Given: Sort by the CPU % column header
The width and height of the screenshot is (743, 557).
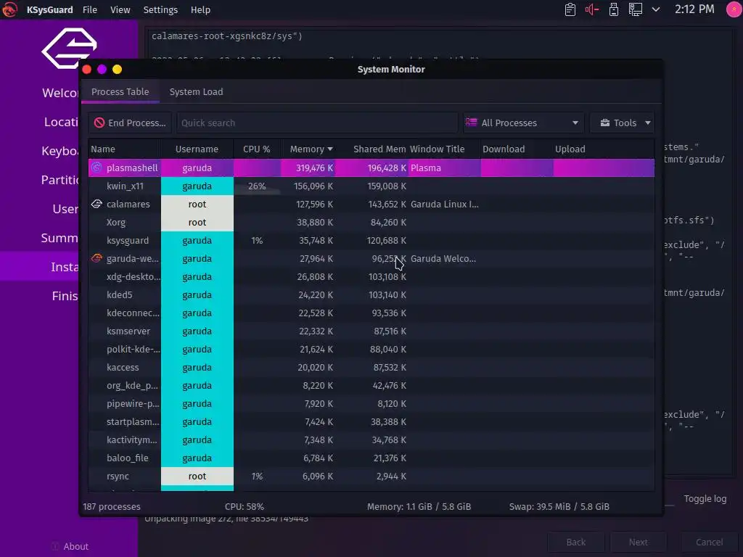Looking at the screenshot, I should (x=257, y=149).
